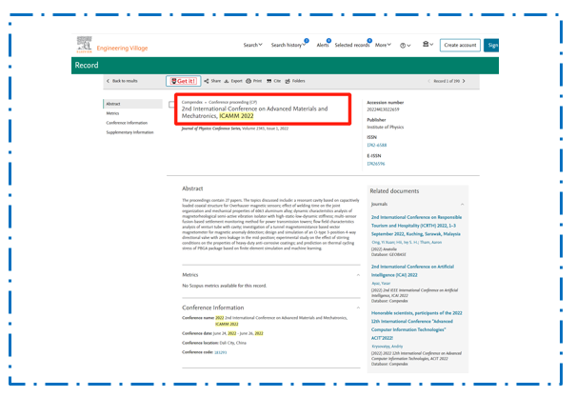The image size is (576, 397).
Task: Open author link Krysovatyy, Andriy
Action: [x=387, y=347]
